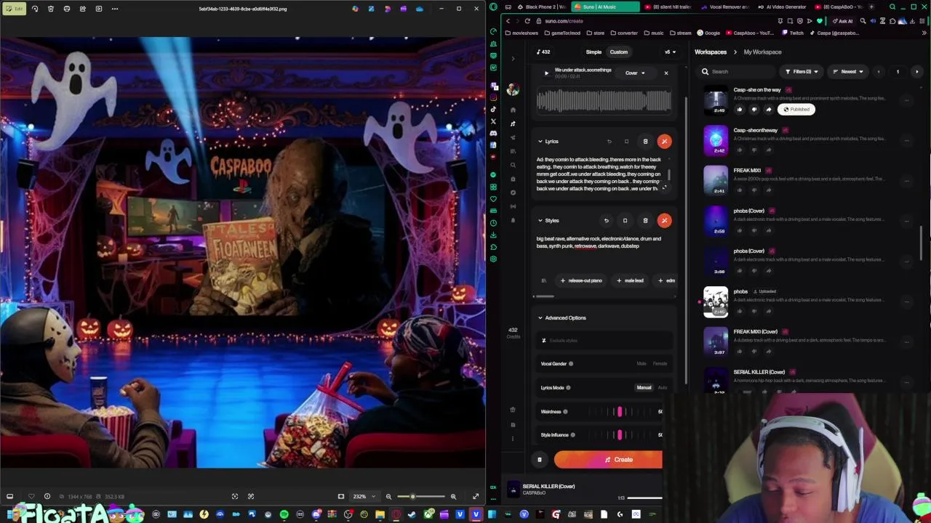Adjust the photo viewer zoom slider
This screenshot has height=523, width=931.
[x=421, y=497]
